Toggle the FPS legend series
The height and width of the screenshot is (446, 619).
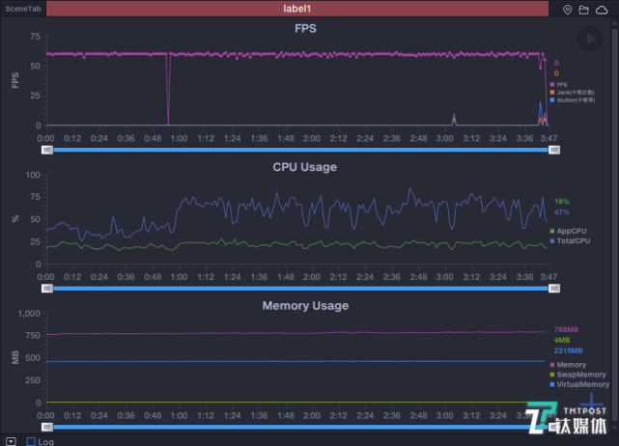(x=558, y=84)
